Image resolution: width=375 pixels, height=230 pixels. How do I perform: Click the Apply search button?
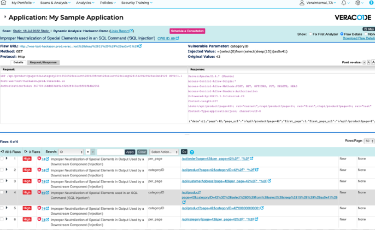click(130, 152)
